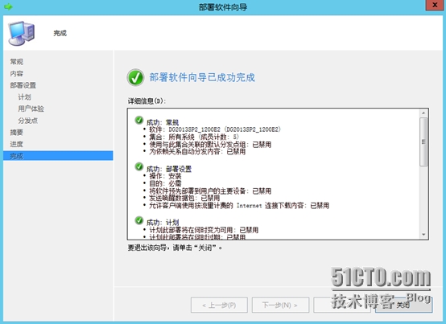Open 摘要 step in sidebar

tap(16, 133)
